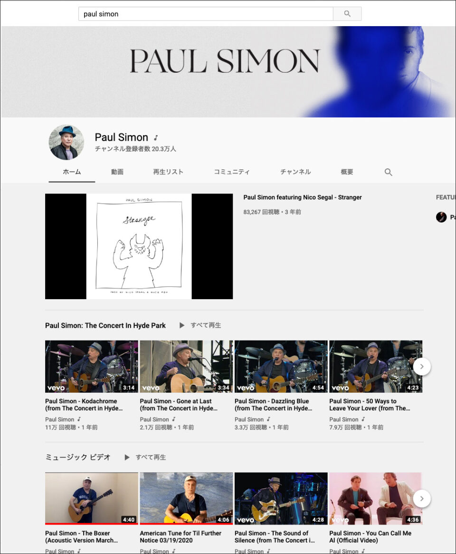Play the Stranger featured video thumbnail
The height and width of the screenshot is (554, 456).
(x=139, y=246)
